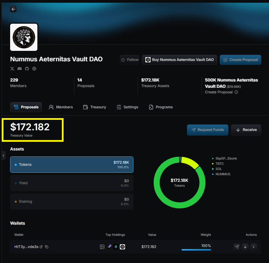269x263 pixels.
Task: Click the wallet weight 100% progress bar
Action: pyautogui.click(x=196, y=250)
